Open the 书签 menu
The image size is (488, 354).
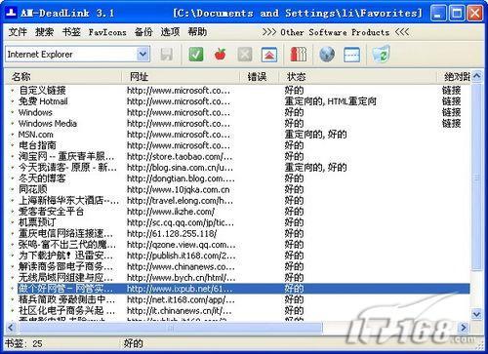[71, 32]
